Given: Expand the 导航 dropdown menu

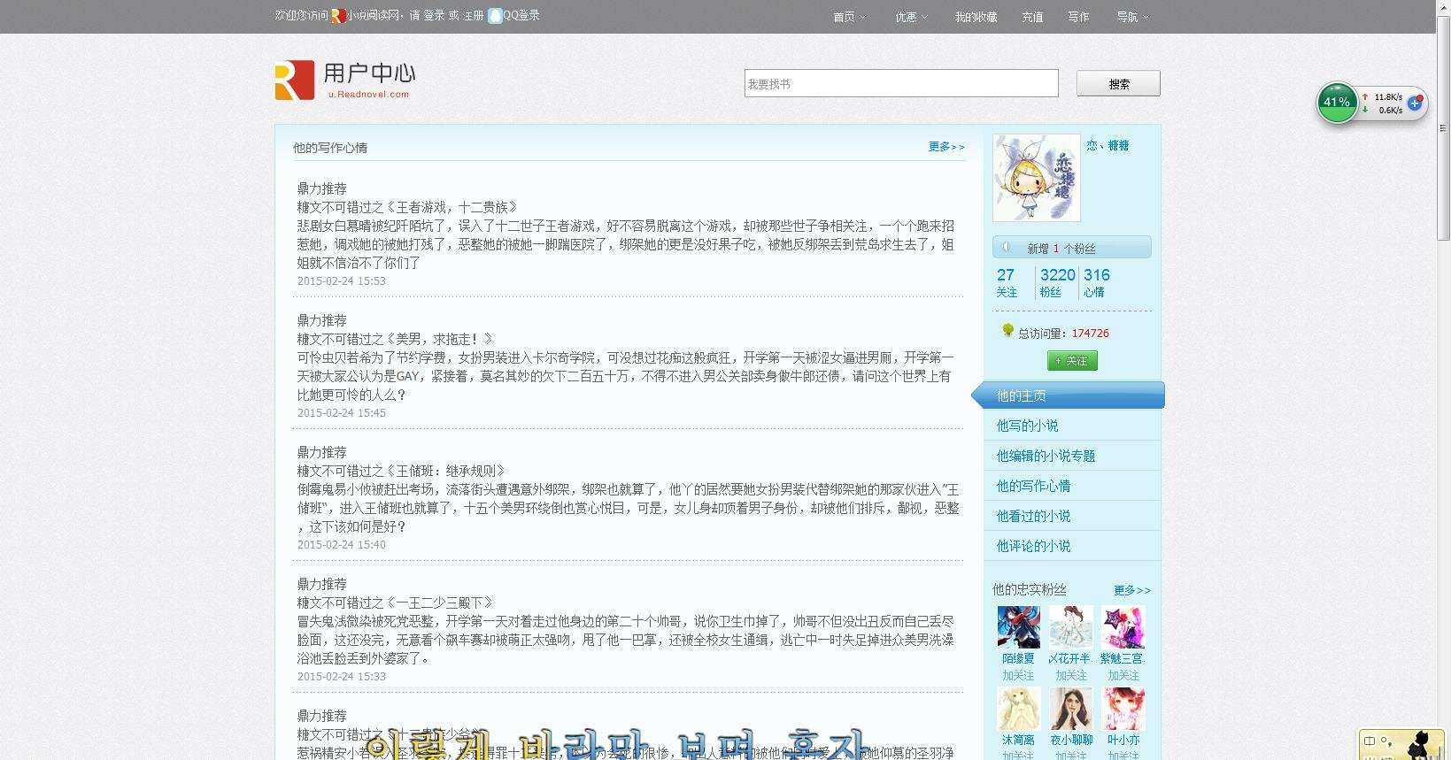Looking at the screenshot, I should (x=1133, y=17).
